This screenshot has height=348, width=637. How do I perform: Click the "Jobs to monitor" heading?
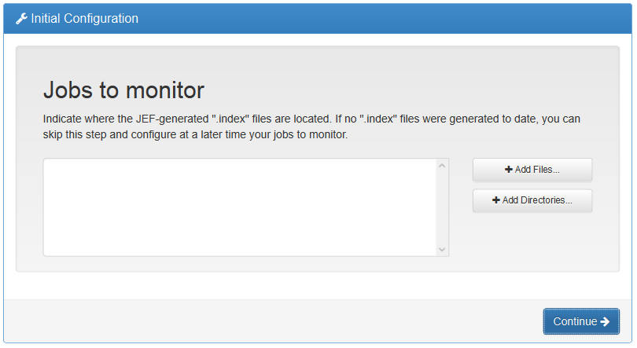[123, 90]
